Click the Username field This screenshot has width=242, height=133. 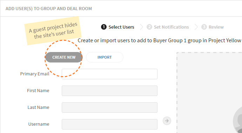(x=109, y=124)
